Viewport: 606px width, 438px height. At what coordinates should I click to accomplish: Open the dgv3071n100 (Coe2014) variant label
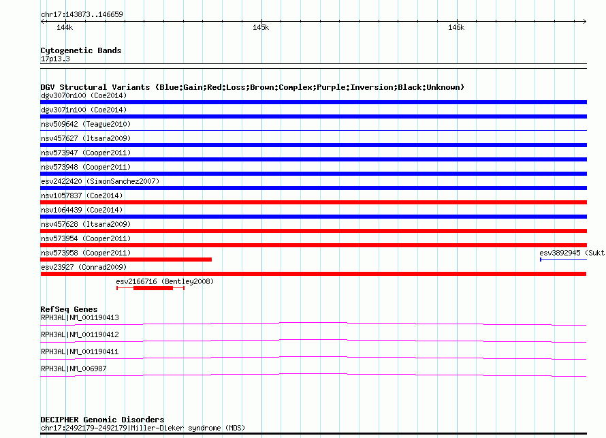pyautogui.click(x=84, y=110)
